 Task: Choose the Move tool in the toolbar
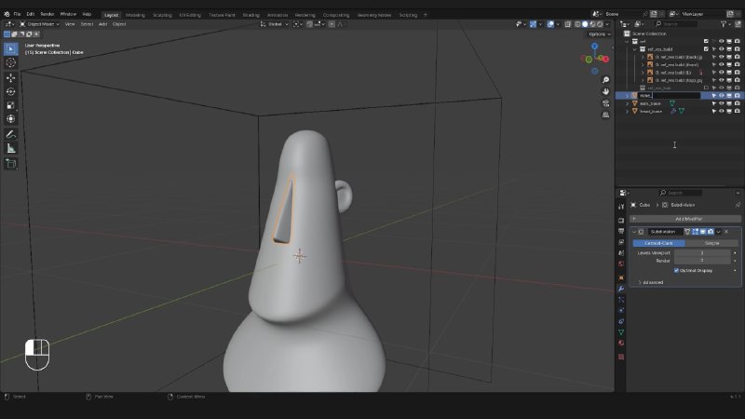pos(10,78)
